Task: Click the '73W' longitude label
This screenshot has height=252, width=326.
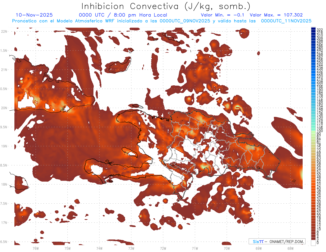Action: [x=131, y=248]
